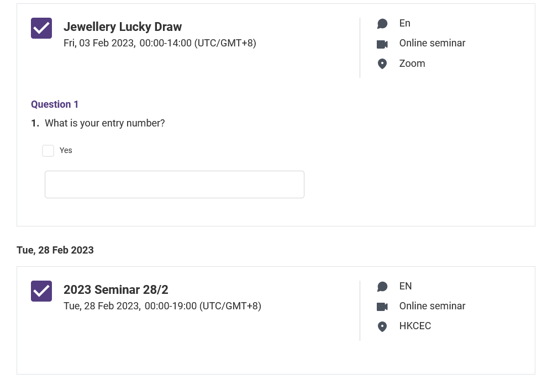
Task: Click the video camera icon for 2023 Seminar
Action: click(x=382, y=307)
